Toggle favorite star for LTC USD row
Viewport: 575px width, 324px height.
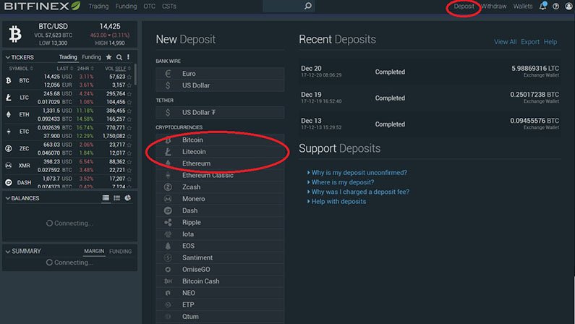pyautogui.click(x=129, y=94)
